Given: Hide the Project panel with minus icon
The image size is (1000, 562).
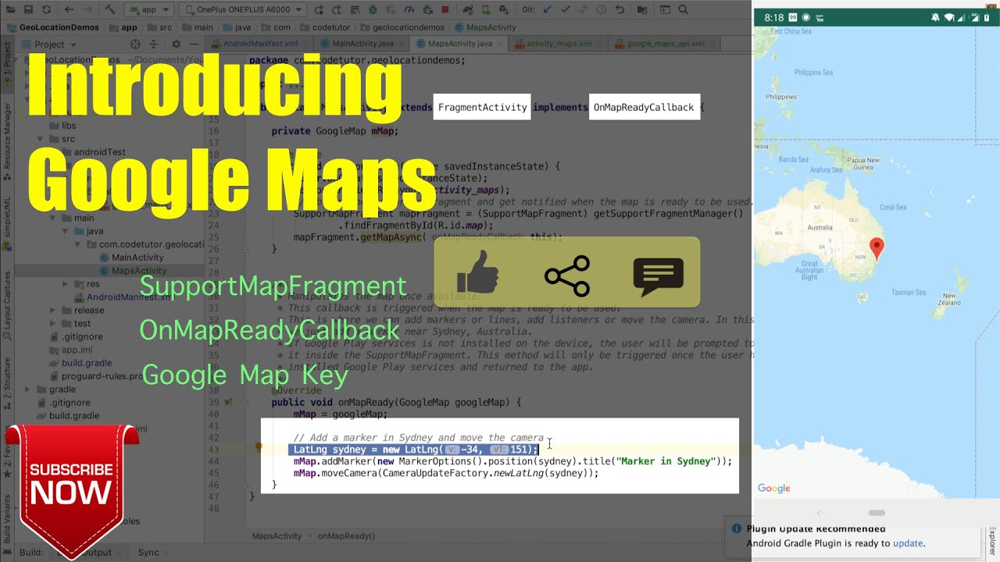Looking at the screenshot, I should tap(194, 44).
